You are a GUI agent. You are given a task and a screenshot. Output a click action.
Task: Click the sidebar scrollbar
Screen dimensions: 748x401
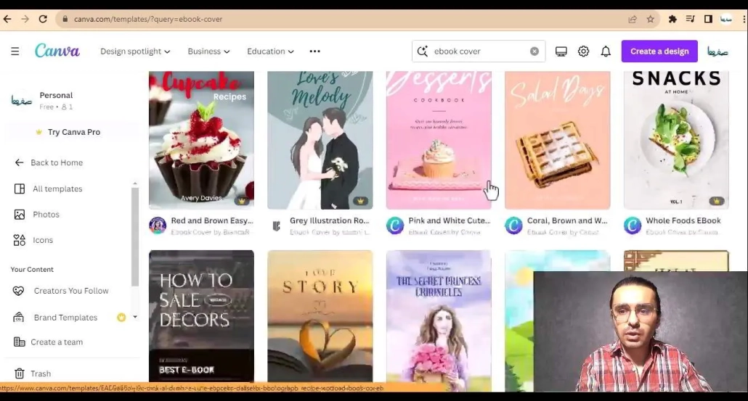click(135, 236)
